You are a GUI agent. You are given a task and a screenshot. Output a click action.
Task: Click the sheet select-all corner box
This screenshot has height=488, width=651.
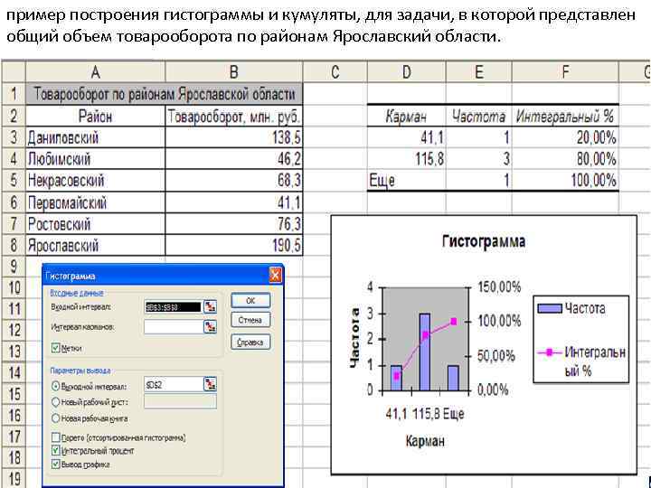tap(14, 72)
